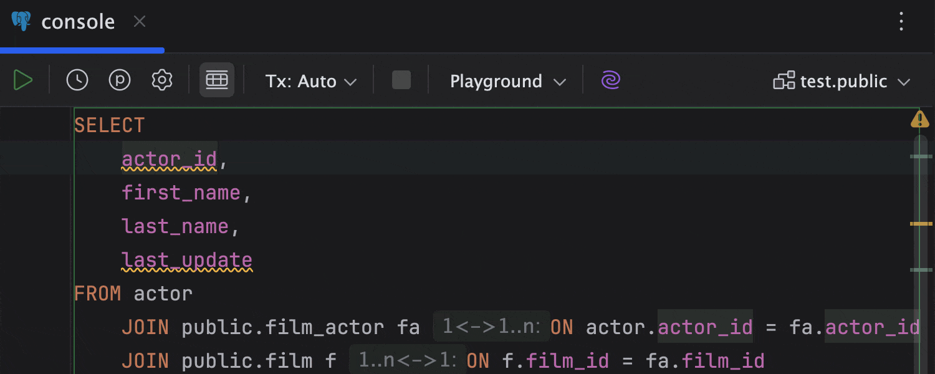Viewport: 935px width, 374px height.
Task: Click the underlined actor_id column in SELECT list
Action: (x=169, y=160)
